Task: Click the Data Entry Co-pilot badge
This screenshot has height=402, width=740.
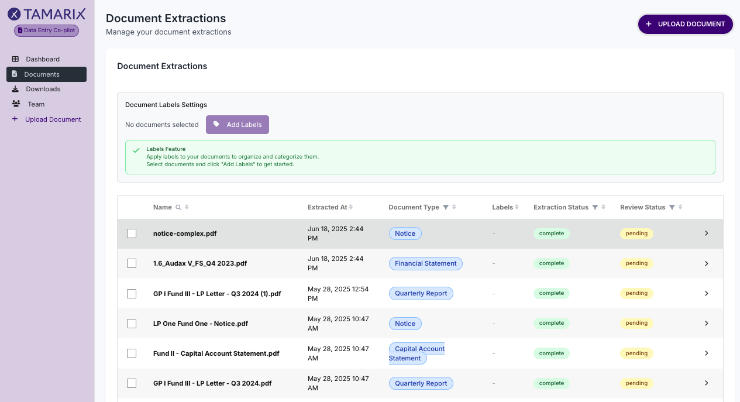Action: [x=47, y=30]
